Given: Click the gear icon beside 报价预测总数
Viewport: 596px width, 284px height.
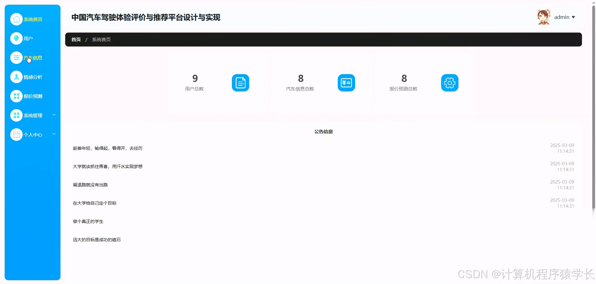Looking at the screenshot, I should point(449,82).
